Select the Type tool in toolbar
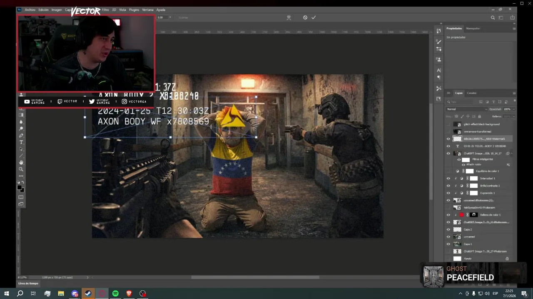The width and height of the screenshot is (533, 299). [x=21, y=142]
